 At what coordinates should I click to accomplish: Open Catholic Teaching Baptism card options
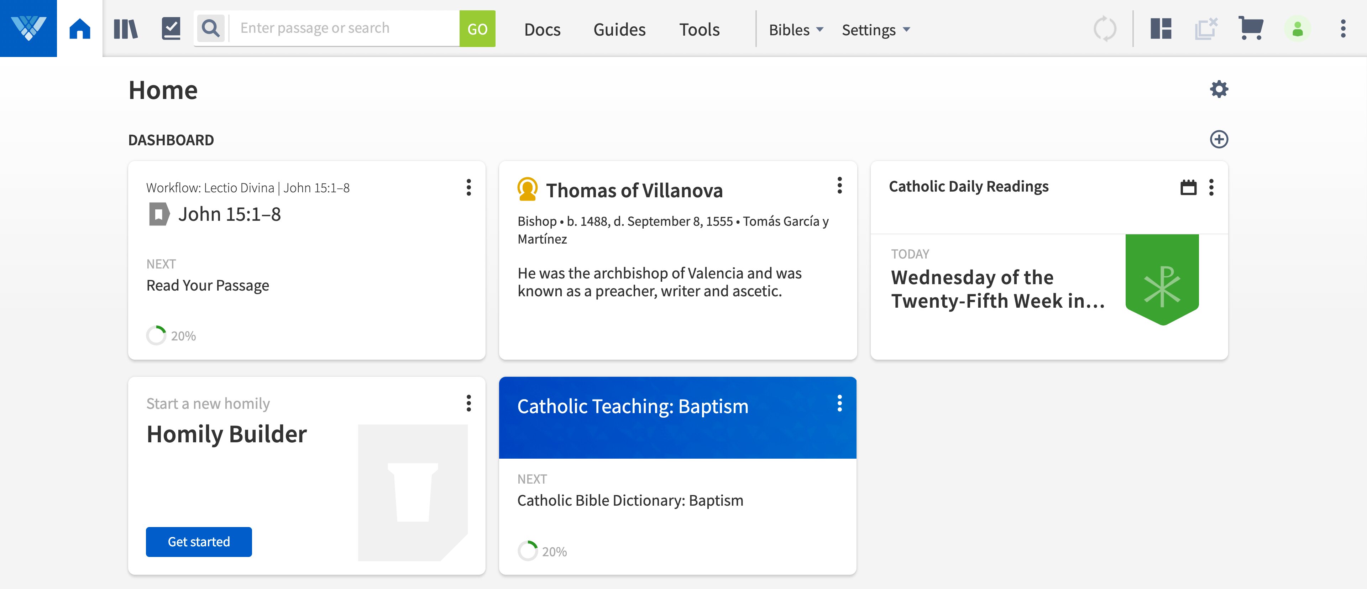839,403
